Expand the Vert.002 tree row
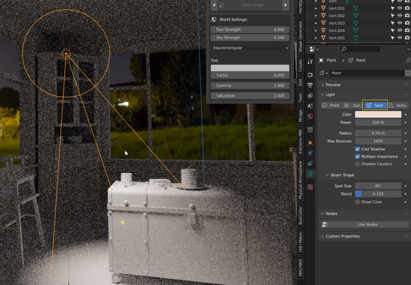 coord(316,16)
